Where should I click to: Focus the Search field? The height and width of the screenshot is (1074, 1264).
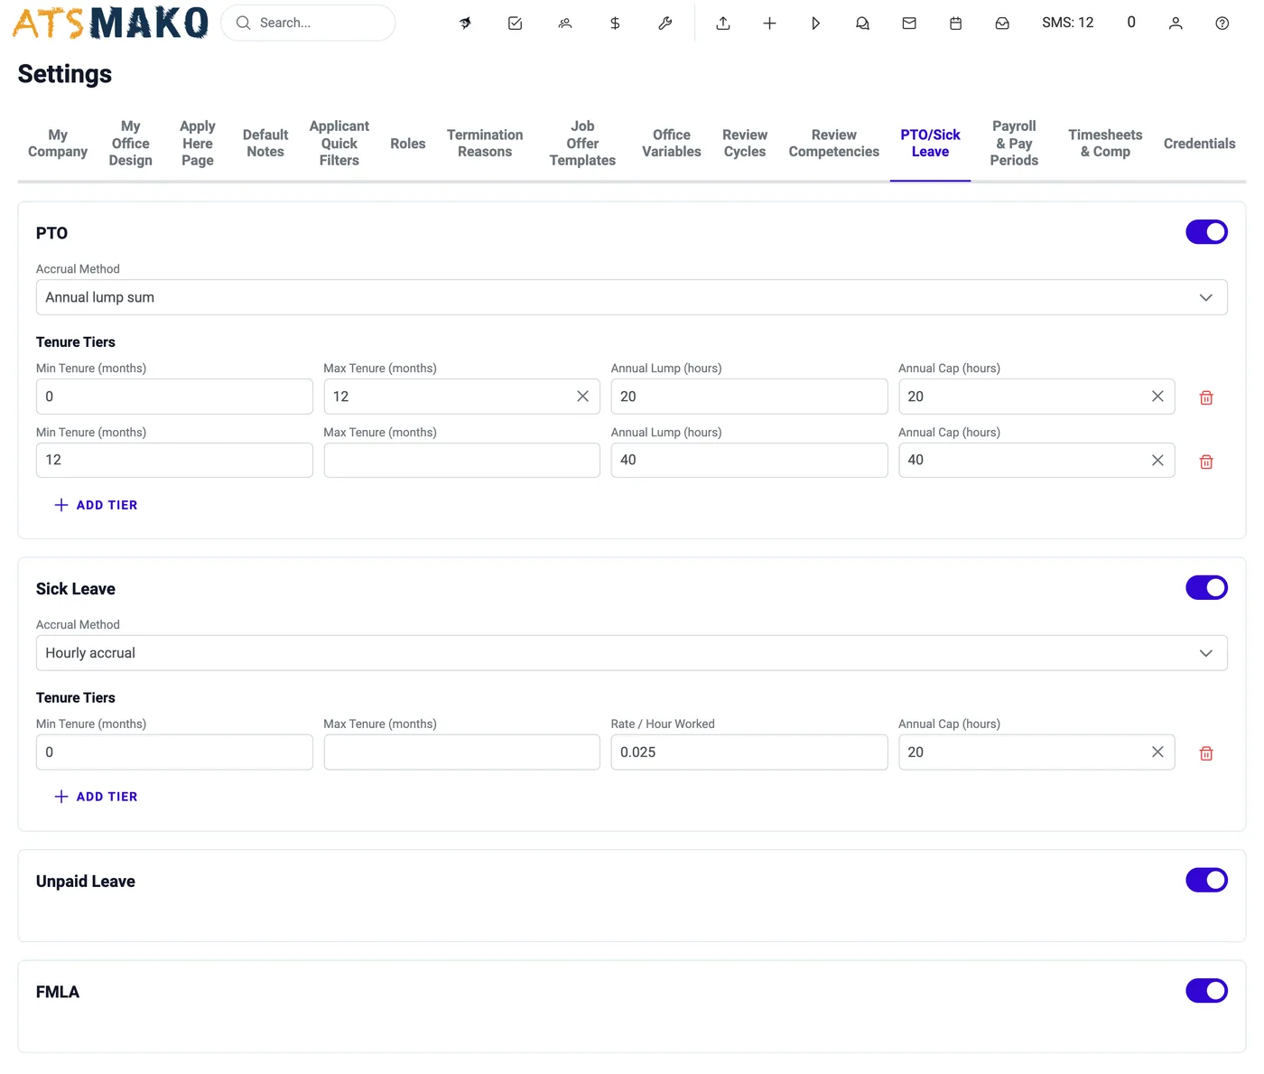tap(308, 23)
